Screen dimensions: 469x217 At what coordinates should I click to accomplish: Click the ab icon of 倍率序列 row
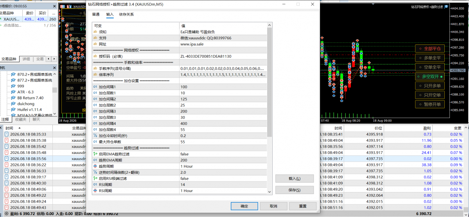[95, 74]
